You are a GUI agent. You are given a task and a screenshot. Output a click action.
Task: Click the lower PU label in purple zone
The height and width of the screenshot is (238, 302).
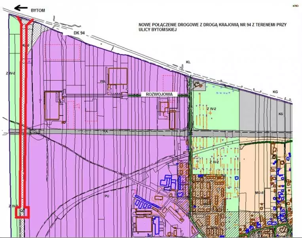(x=106, y=196)
